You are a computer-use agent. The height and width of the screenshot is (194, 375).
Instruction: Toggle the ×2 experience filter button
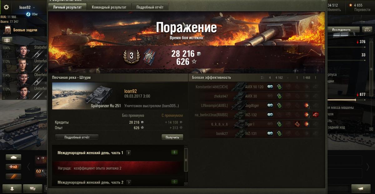[x=13, y=167]
